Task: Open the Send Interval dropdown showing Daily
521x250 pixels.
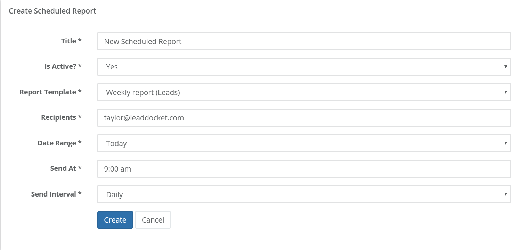Action: (x=304, y=194)
